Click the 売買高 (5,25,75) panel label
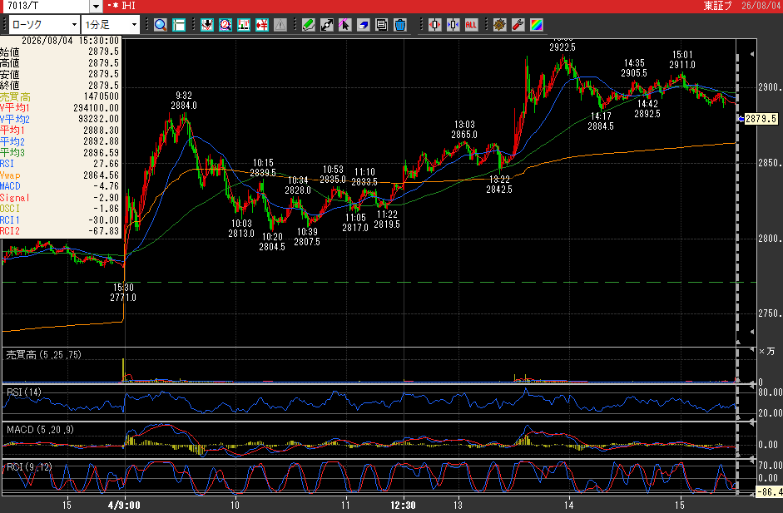 43,355
